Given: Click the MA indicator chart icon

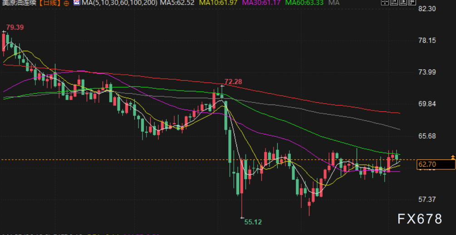Looking at the screenshot, I should (76, 3).
